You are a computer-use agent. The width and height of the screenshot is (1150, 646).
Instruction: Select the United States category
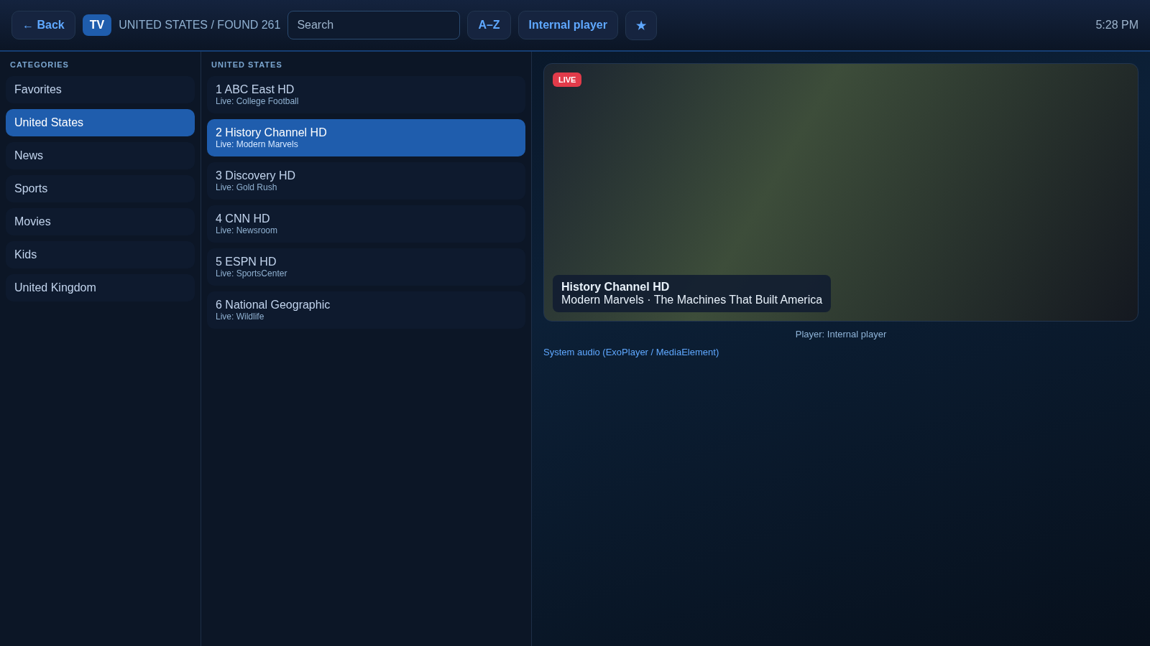(x=100, y=123)
